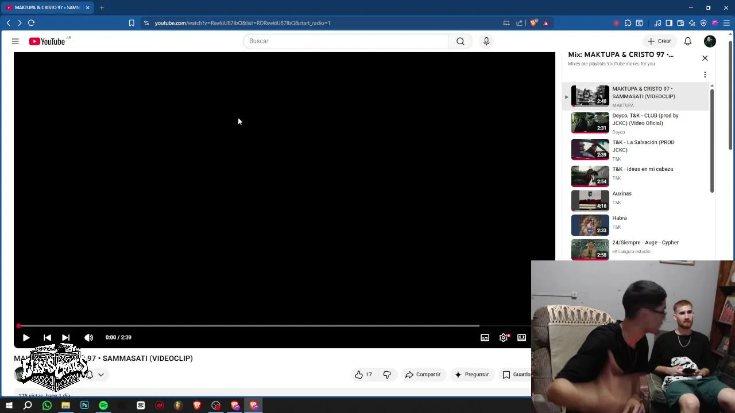Select the Auxinas playlist video
The height and width of the screenshot is (413, 735).
pyautogui.click(x=636, y=200)
